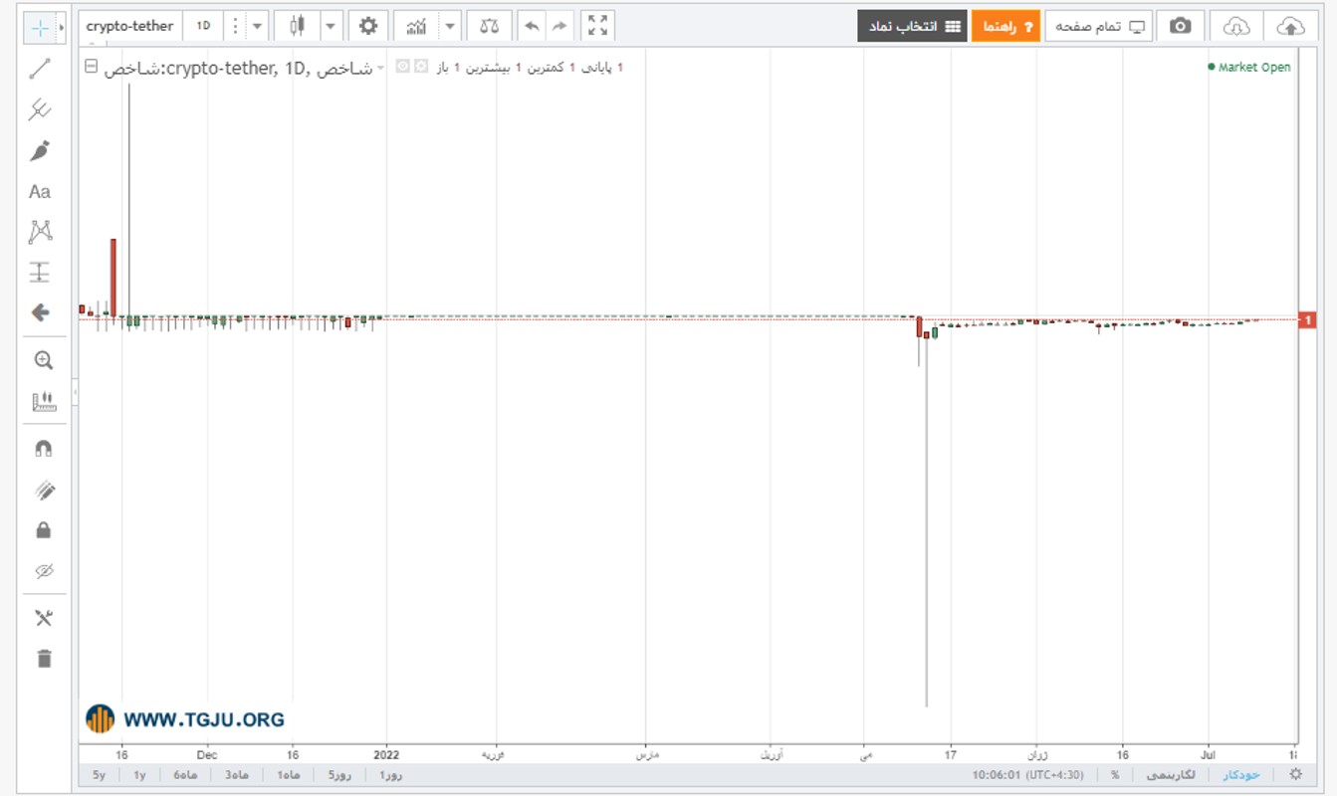
Task: Open the zoom-in magnifier tool
Action: (43, 360)
